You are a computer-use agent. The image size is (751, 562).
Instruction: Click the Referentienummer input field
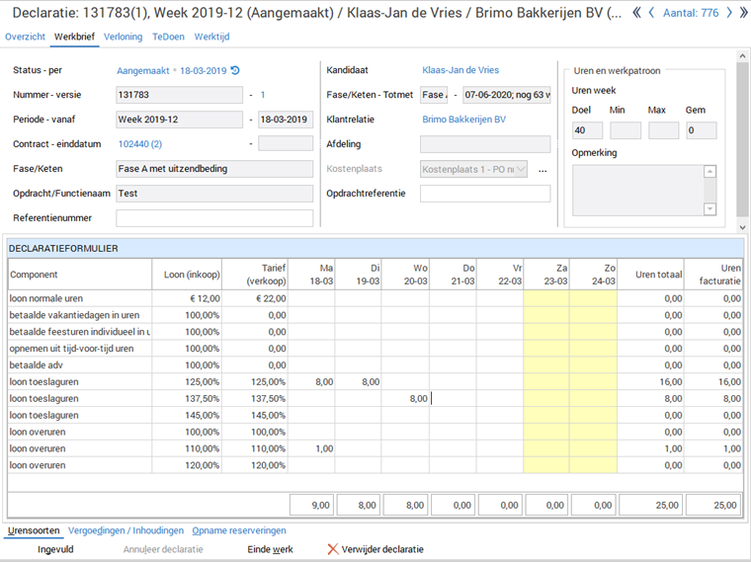pyautogui.click(x=214, y=218)
